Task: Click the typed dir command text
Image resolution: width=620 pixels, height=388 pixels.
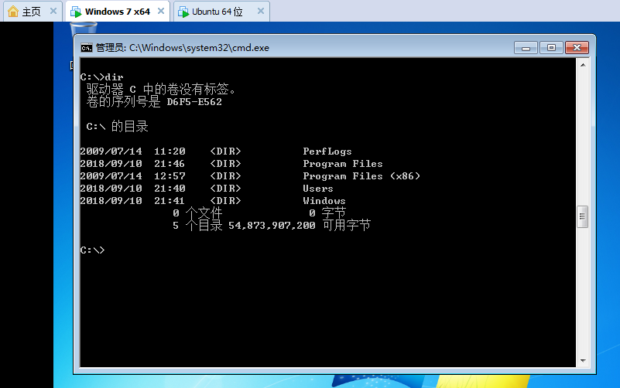Action: tap(114, 77)
